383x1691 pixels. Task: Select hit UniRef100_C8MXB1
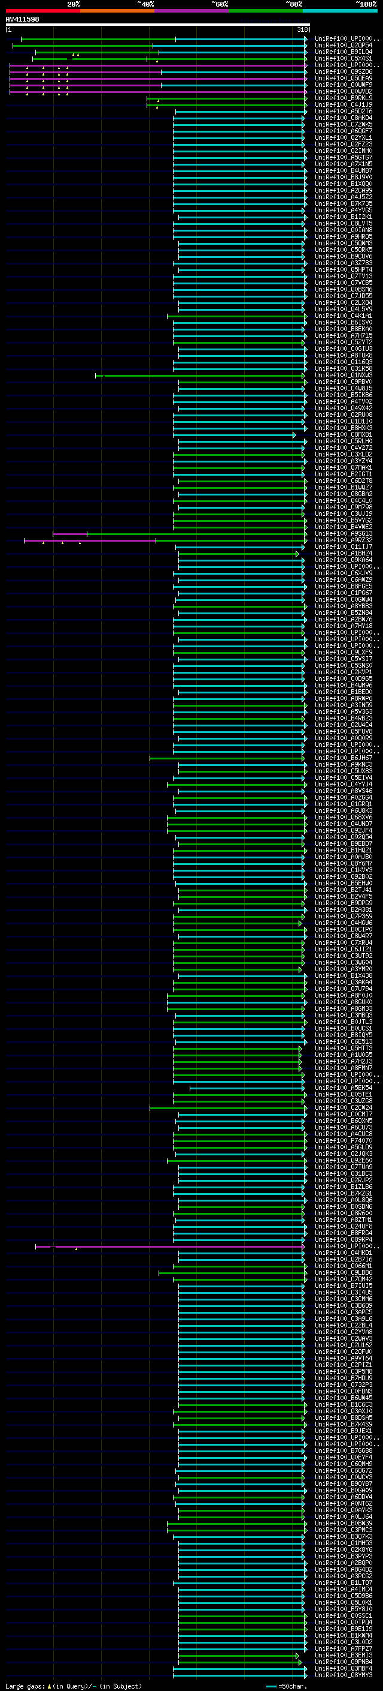343,434
